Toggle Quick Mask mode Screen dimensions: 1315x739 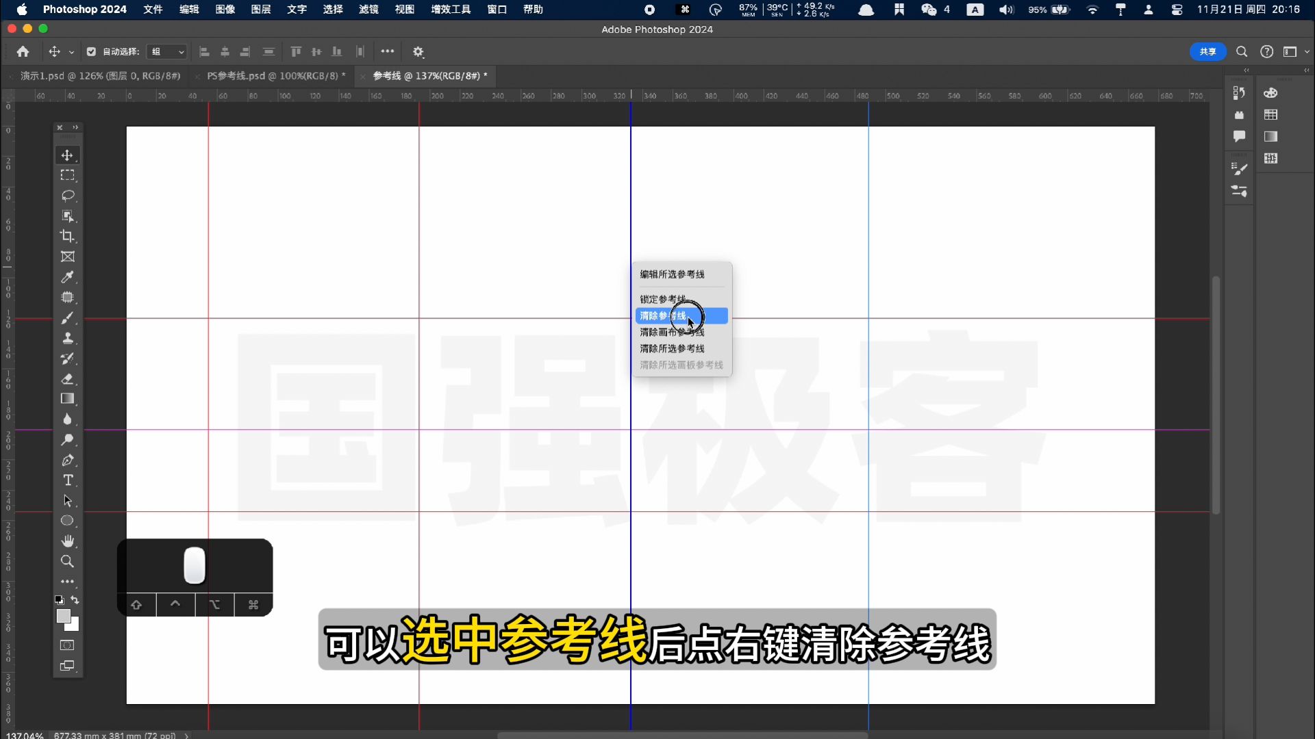click(67, 645)
